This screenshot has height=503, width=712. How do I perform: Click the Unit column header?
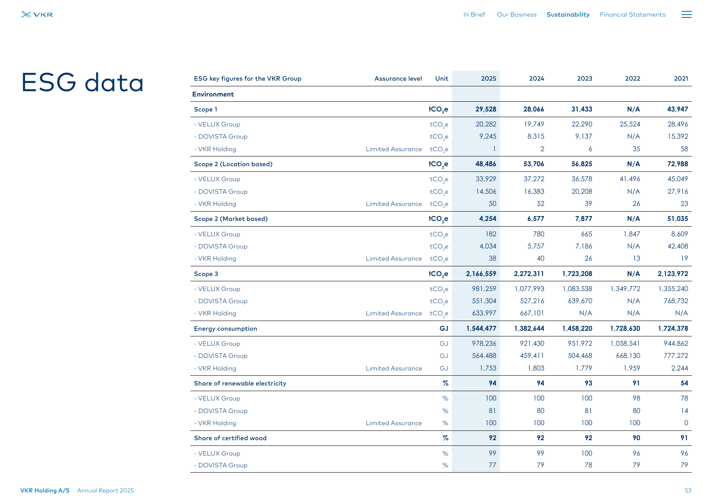tap(442, 79)
